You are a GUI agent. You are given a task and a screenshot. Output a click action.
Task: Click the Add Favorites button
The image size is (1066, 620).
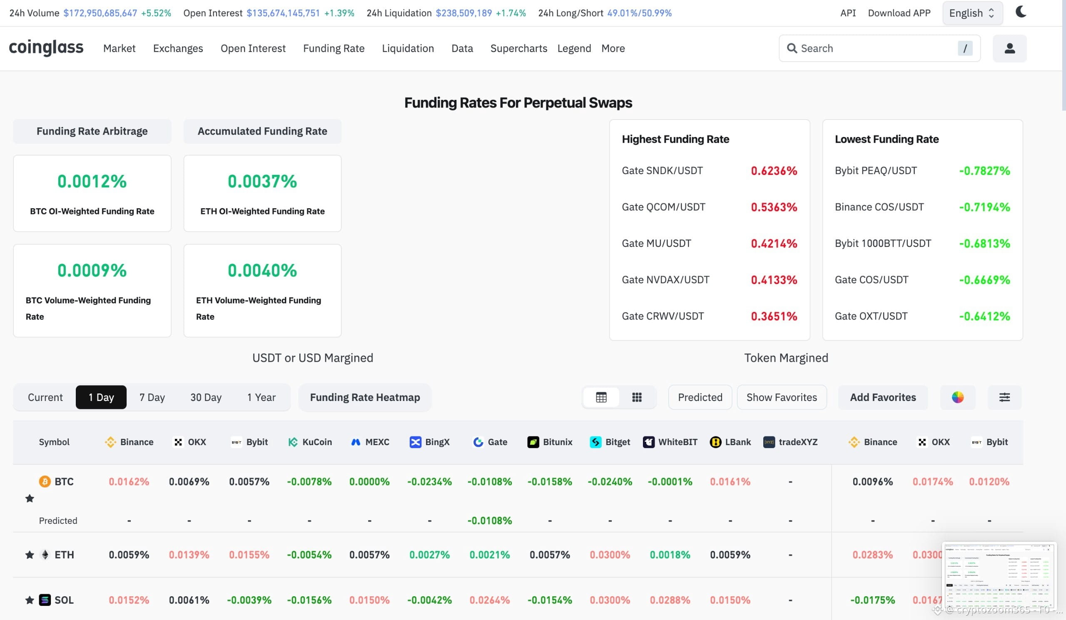tap(883, 397)
